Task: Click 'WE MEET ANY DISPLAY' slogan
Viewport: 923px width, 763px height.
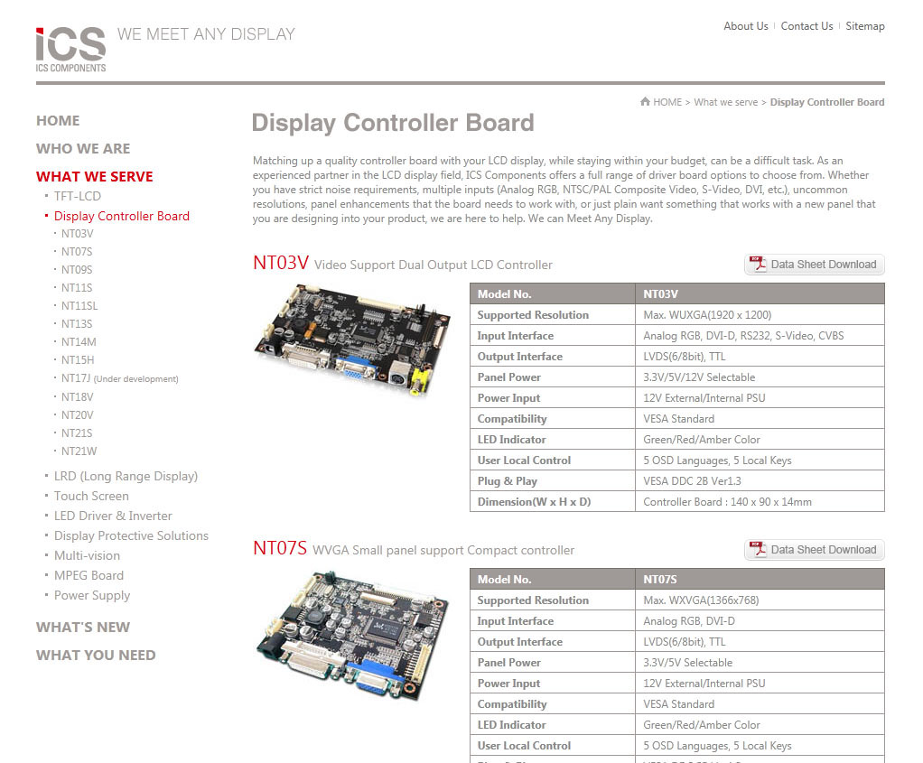Action: pos(206,34)
